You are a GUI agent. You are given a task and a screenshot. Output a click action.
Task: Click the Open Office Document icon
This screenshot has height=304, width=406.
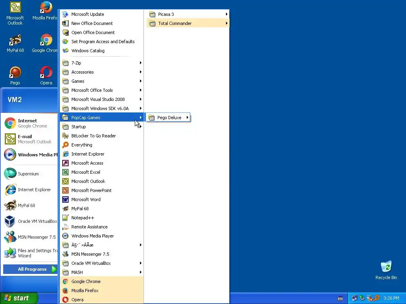pos(65,32)
